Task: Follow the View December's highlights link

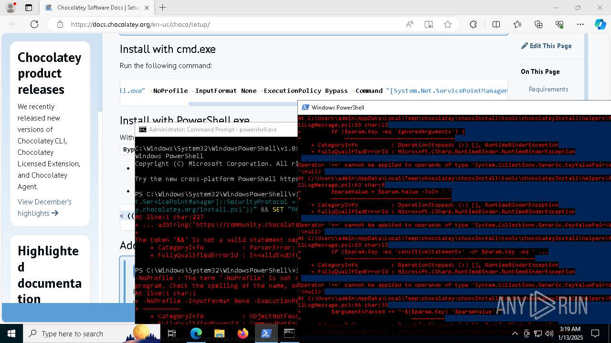Action: tap(44, 207)
